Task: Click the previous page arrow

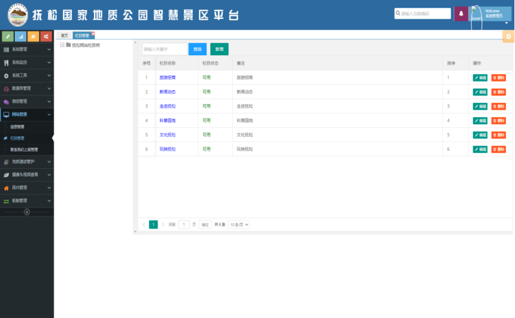Action: [144, 225]
